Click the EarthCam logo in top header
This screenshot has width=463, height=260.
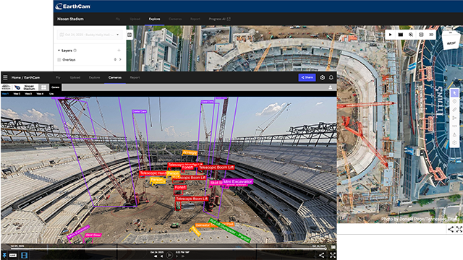[x=73, y=6]
